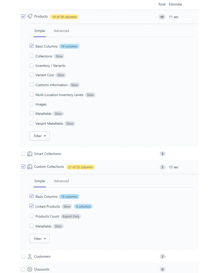218x273 pixels.
Task: Select the Products Count checkbox
Action: click(x=32, y=216)
